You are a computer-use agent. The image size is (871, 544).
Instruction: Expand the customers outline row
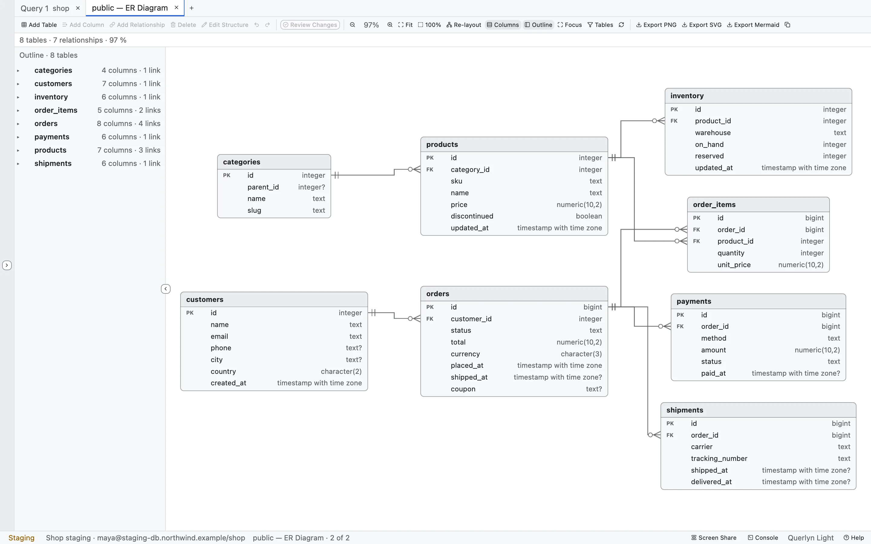[x=18, y=84]
